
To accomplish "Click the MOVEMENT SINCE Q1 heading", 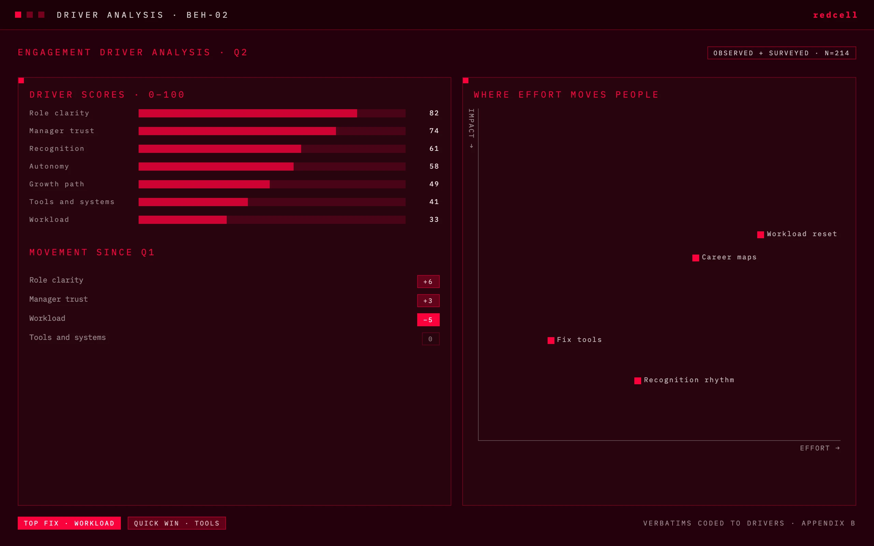I will (x=92, y=252).
